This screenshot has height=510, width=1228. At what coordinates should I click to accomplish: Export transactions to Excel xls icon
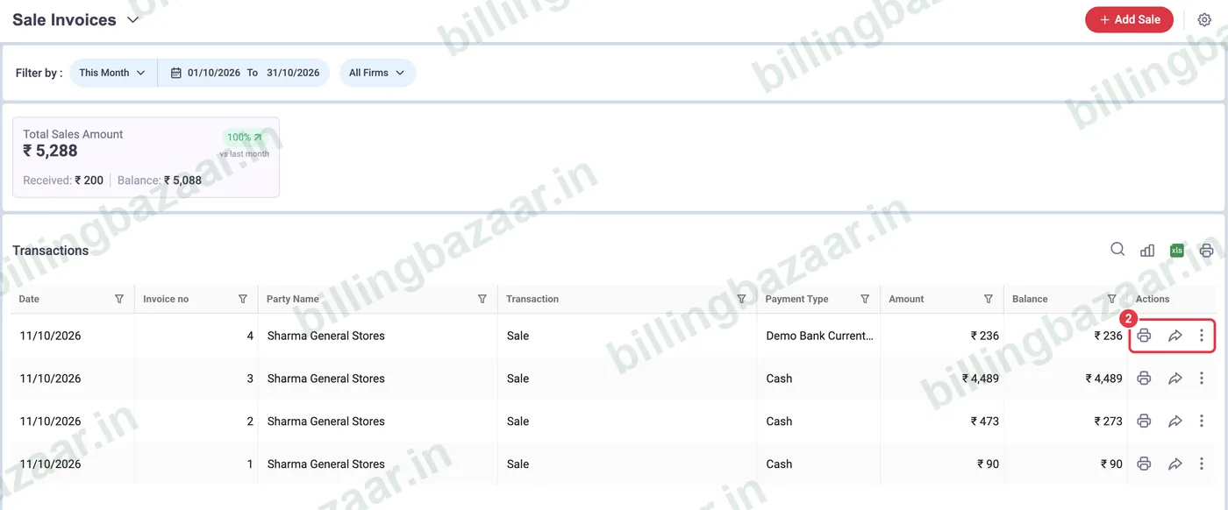point(1177,250)
